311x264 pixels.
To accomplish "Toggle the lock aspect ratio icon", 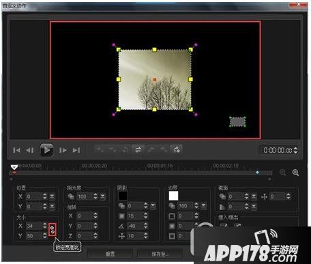I will (53, 230).
